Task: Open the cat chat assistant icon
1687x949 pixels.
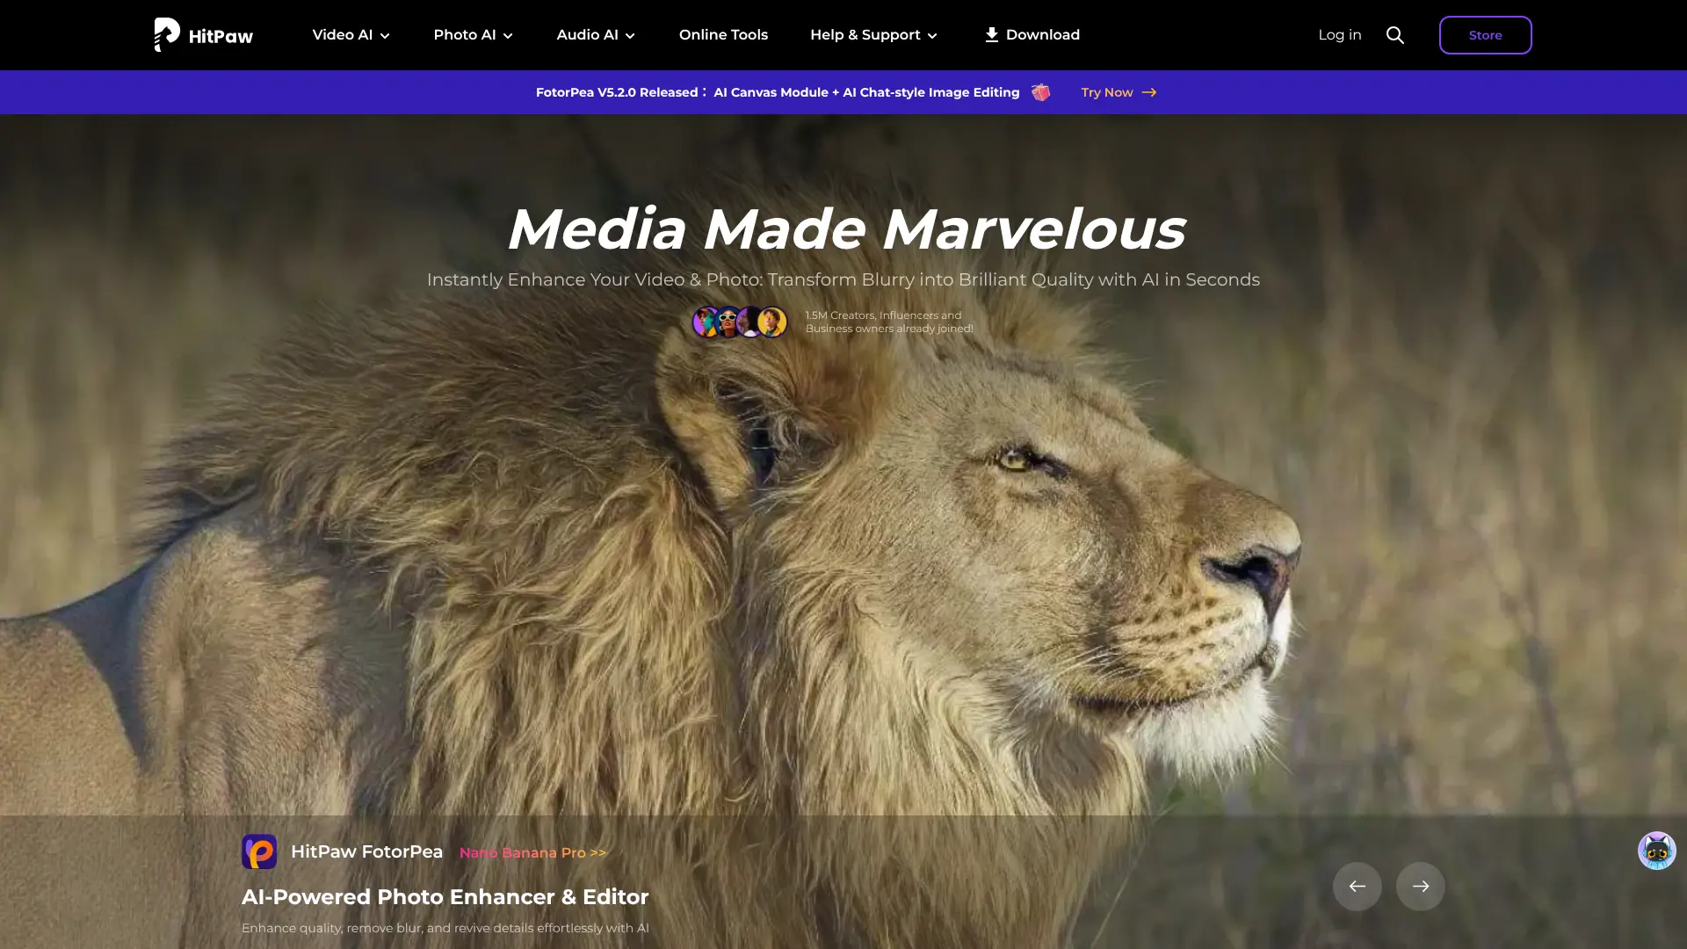Action: coord(1657,851)
